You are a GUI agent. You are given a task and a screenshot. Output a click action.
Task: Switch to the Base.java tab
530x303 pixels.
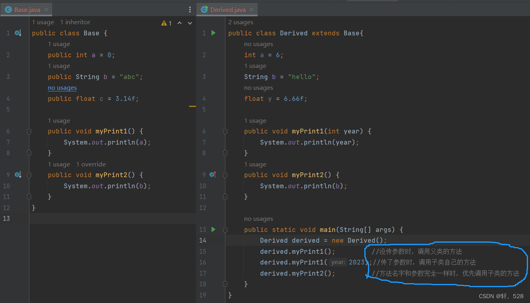tap(26, 10)
